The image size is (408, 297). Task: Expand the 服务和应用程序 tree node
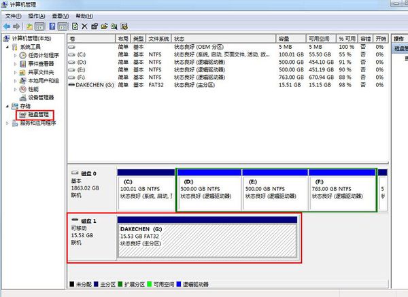pos(7,123)
